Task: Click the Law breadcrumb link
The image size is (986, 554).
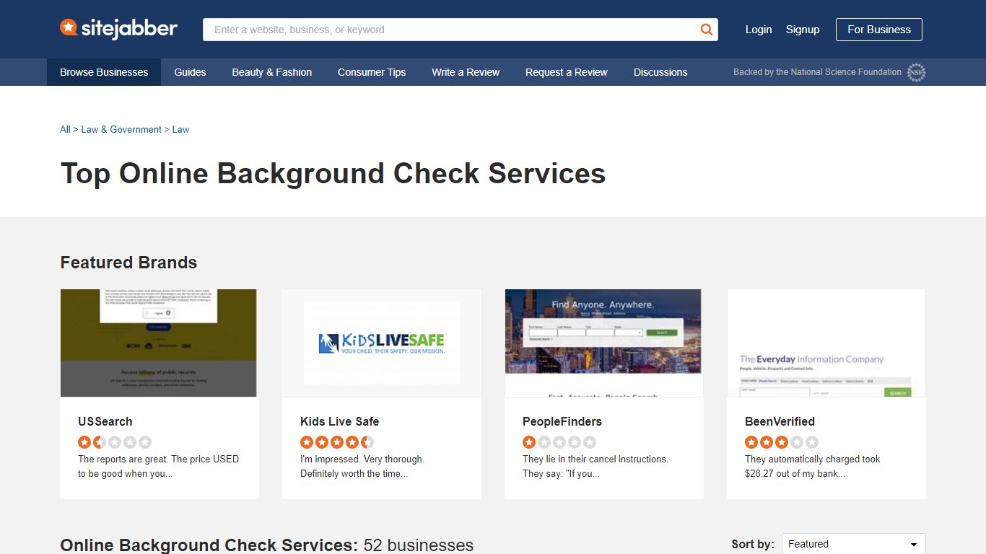Action: (180, 130)
